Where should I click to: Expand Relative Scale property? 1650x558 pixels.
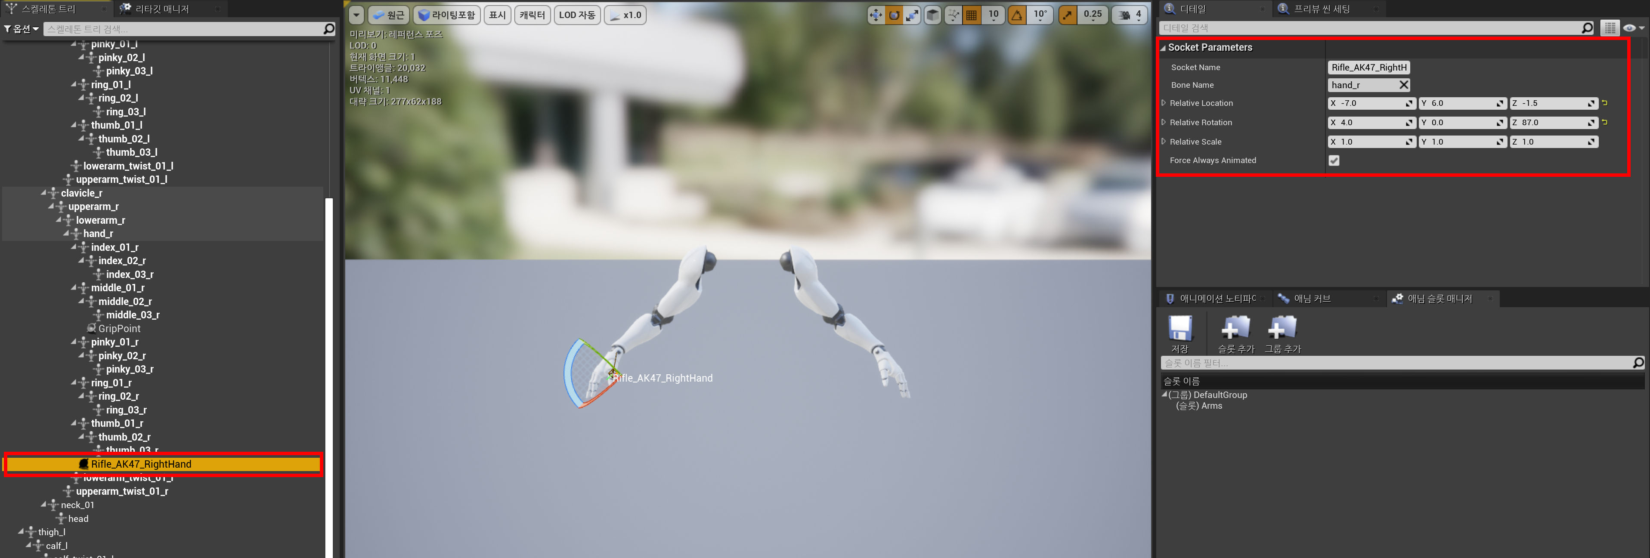click(x=1164, y=141)
